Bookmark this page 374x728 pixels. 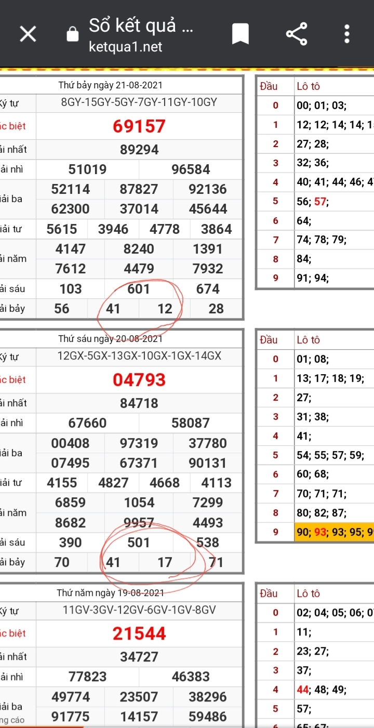click(240, 34)
